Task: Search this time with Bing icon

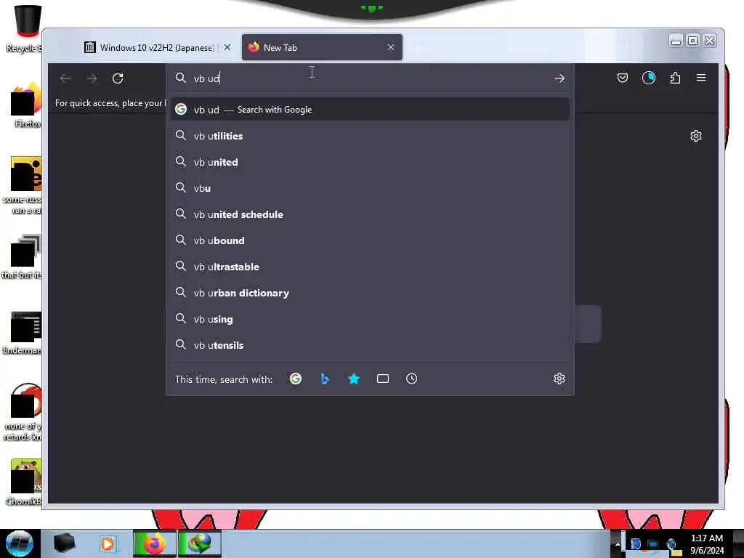Action: pyautogui.click(x=325, y=379)
